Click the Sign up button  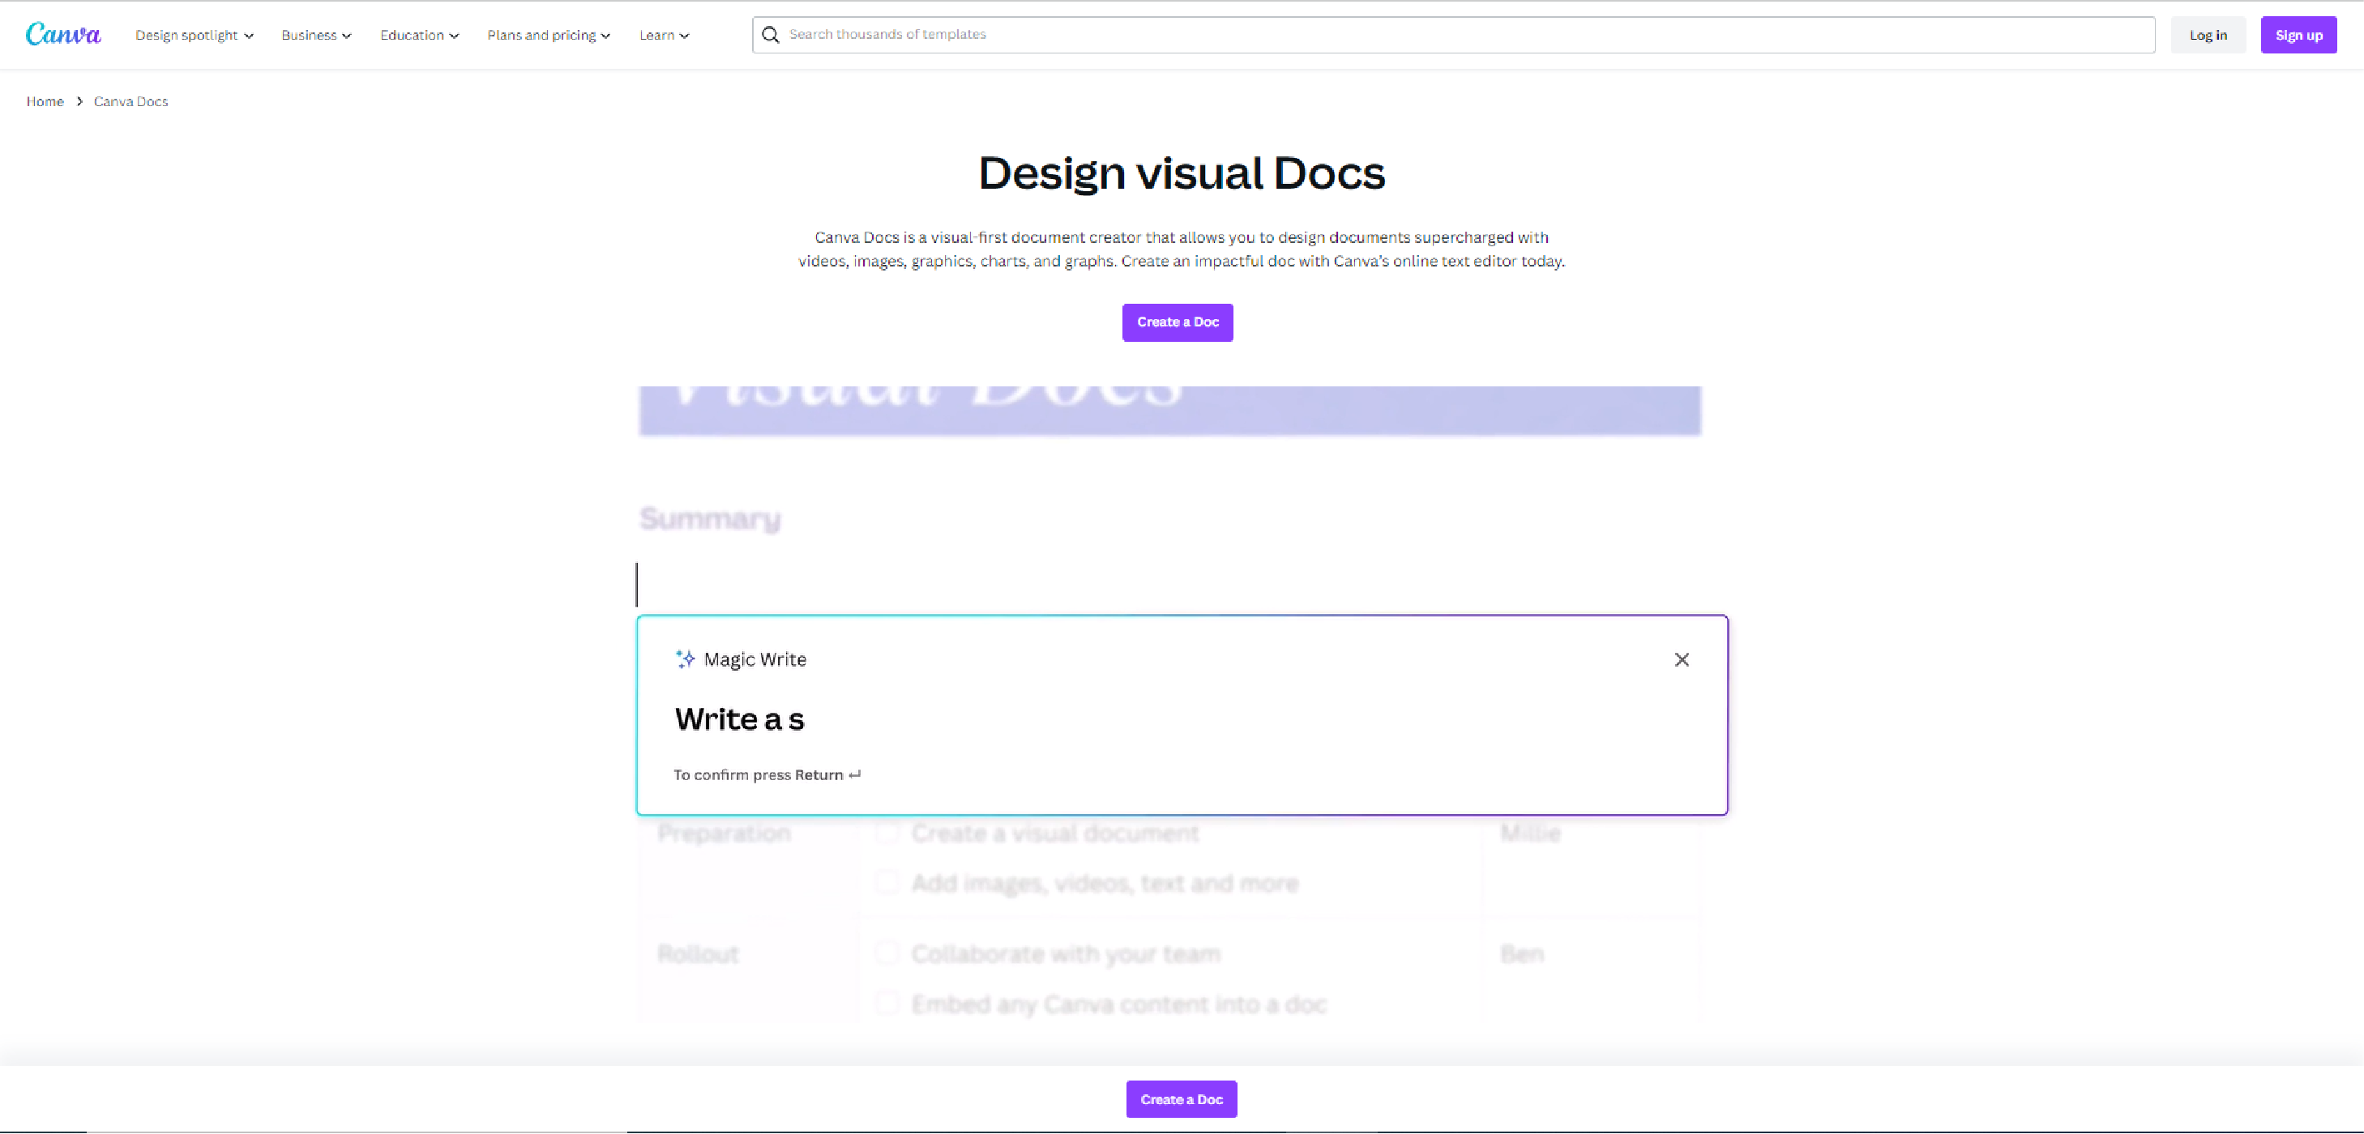tap(2298, 35)
